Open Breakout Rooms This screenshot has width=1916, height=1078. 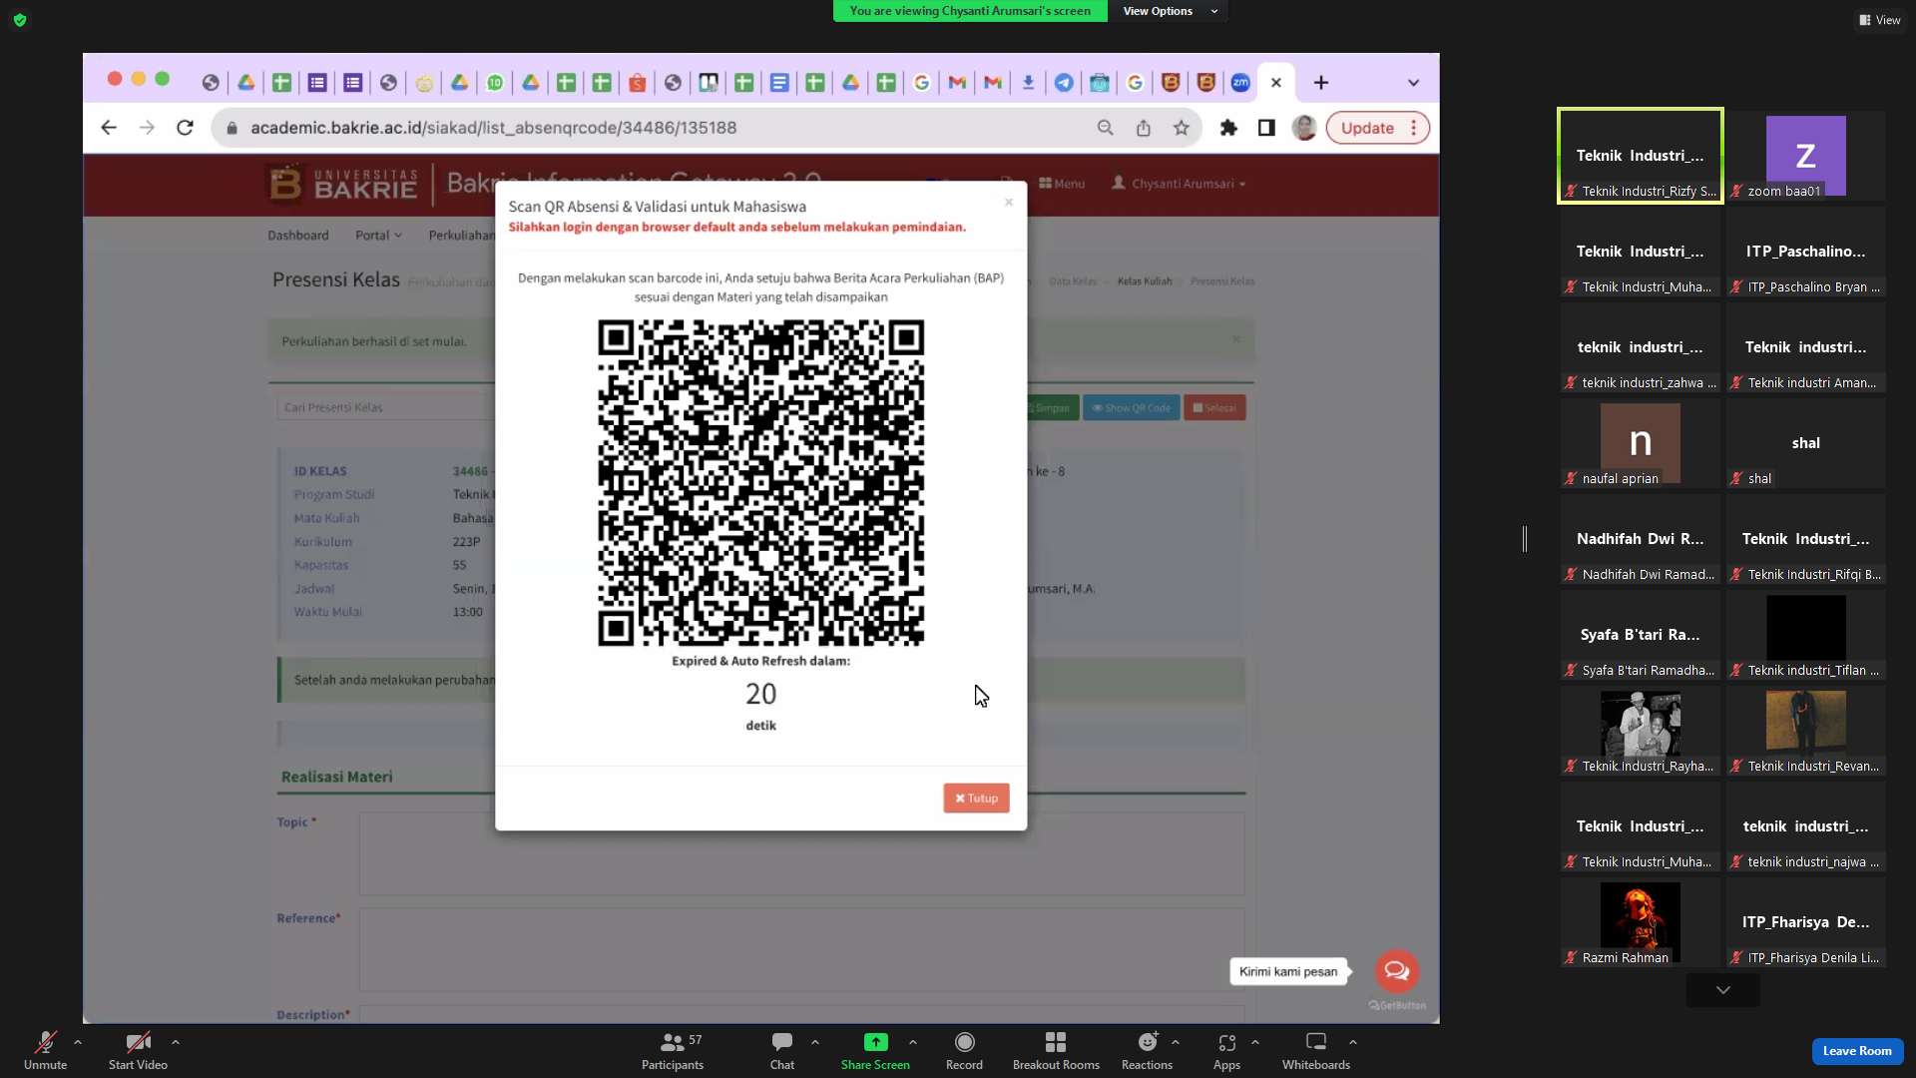point(1056,1050)
